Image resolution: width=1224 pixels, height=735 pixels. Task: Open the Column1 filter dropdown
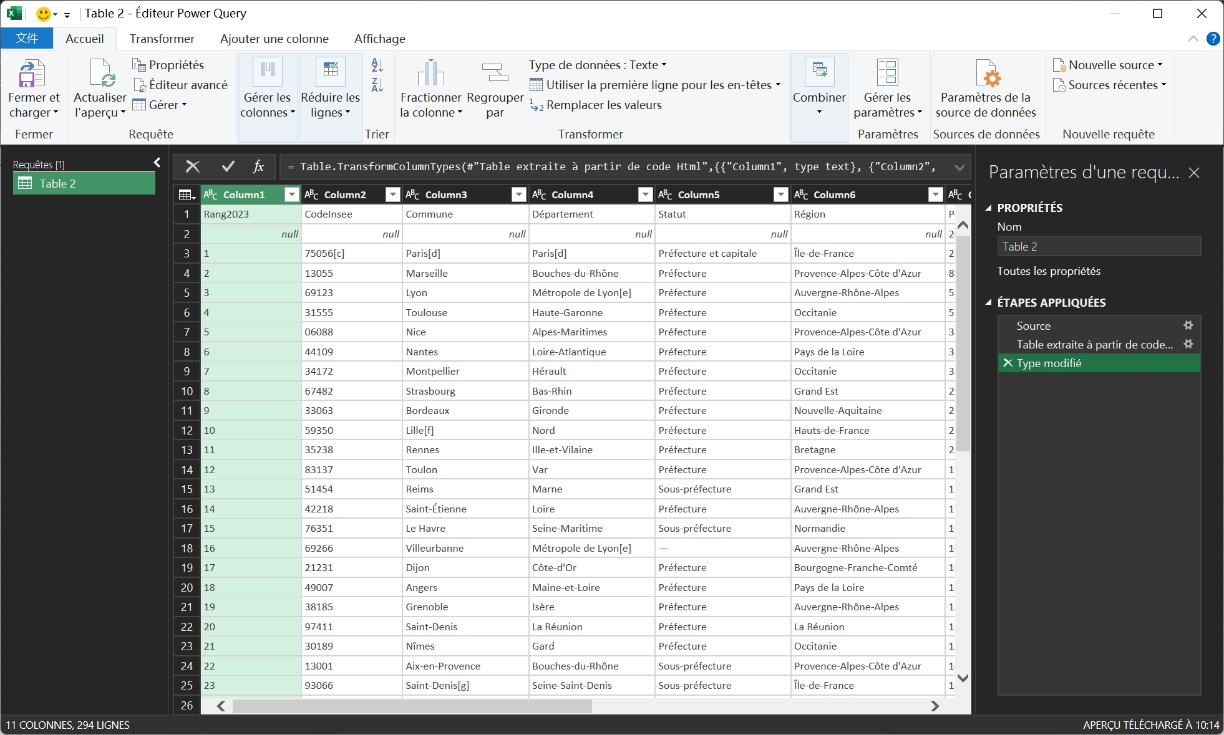pyautogui.click(x=291, y=195)
